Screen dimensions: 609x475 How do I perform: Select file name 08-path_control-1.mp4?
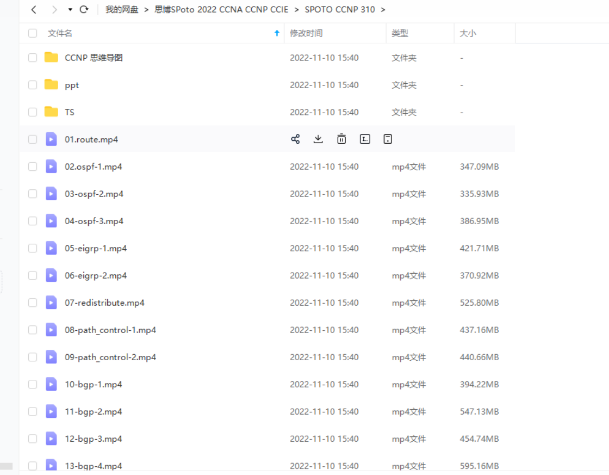(110, 330)
